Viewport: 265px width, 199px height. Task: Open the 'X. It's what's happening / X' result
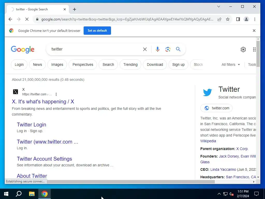(43, 102)
